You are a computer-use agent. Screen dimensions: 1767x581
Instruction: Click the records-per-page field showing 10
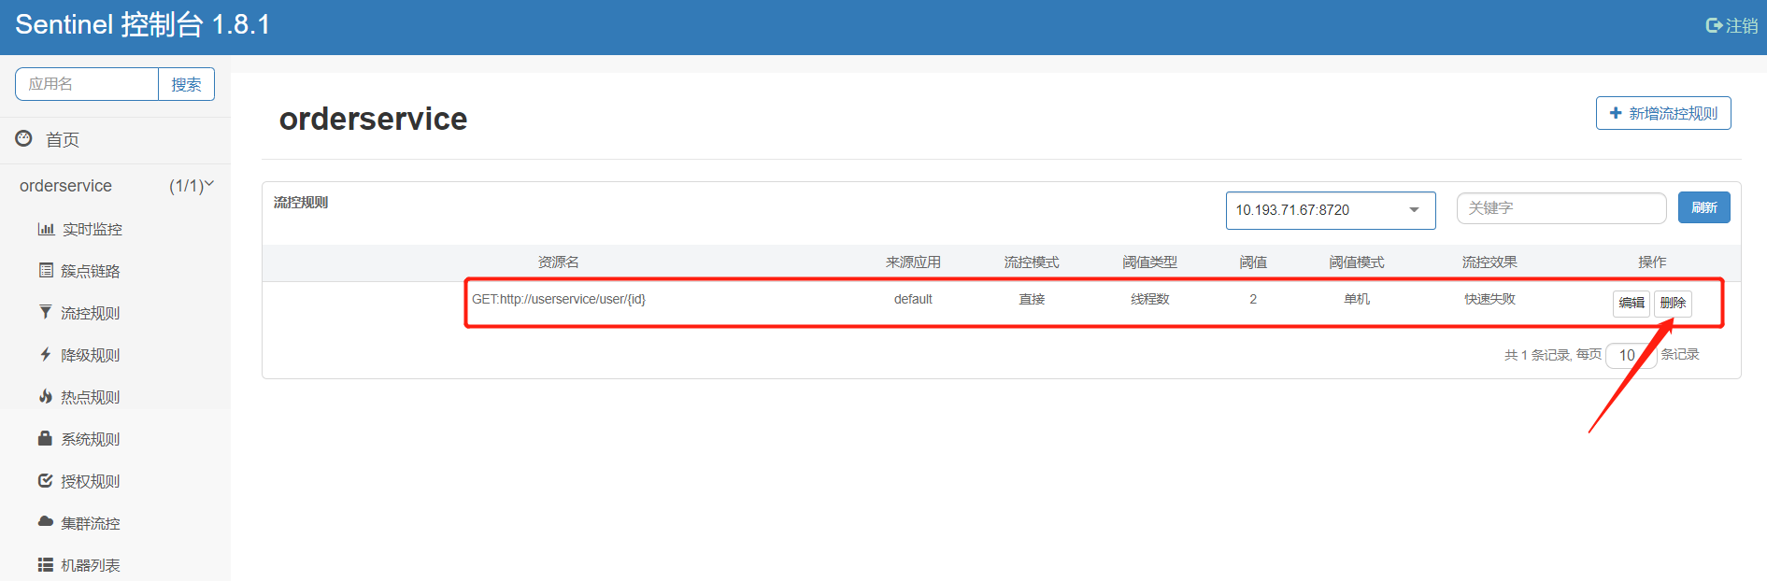pyautogui.click(x=1631, y=355)
